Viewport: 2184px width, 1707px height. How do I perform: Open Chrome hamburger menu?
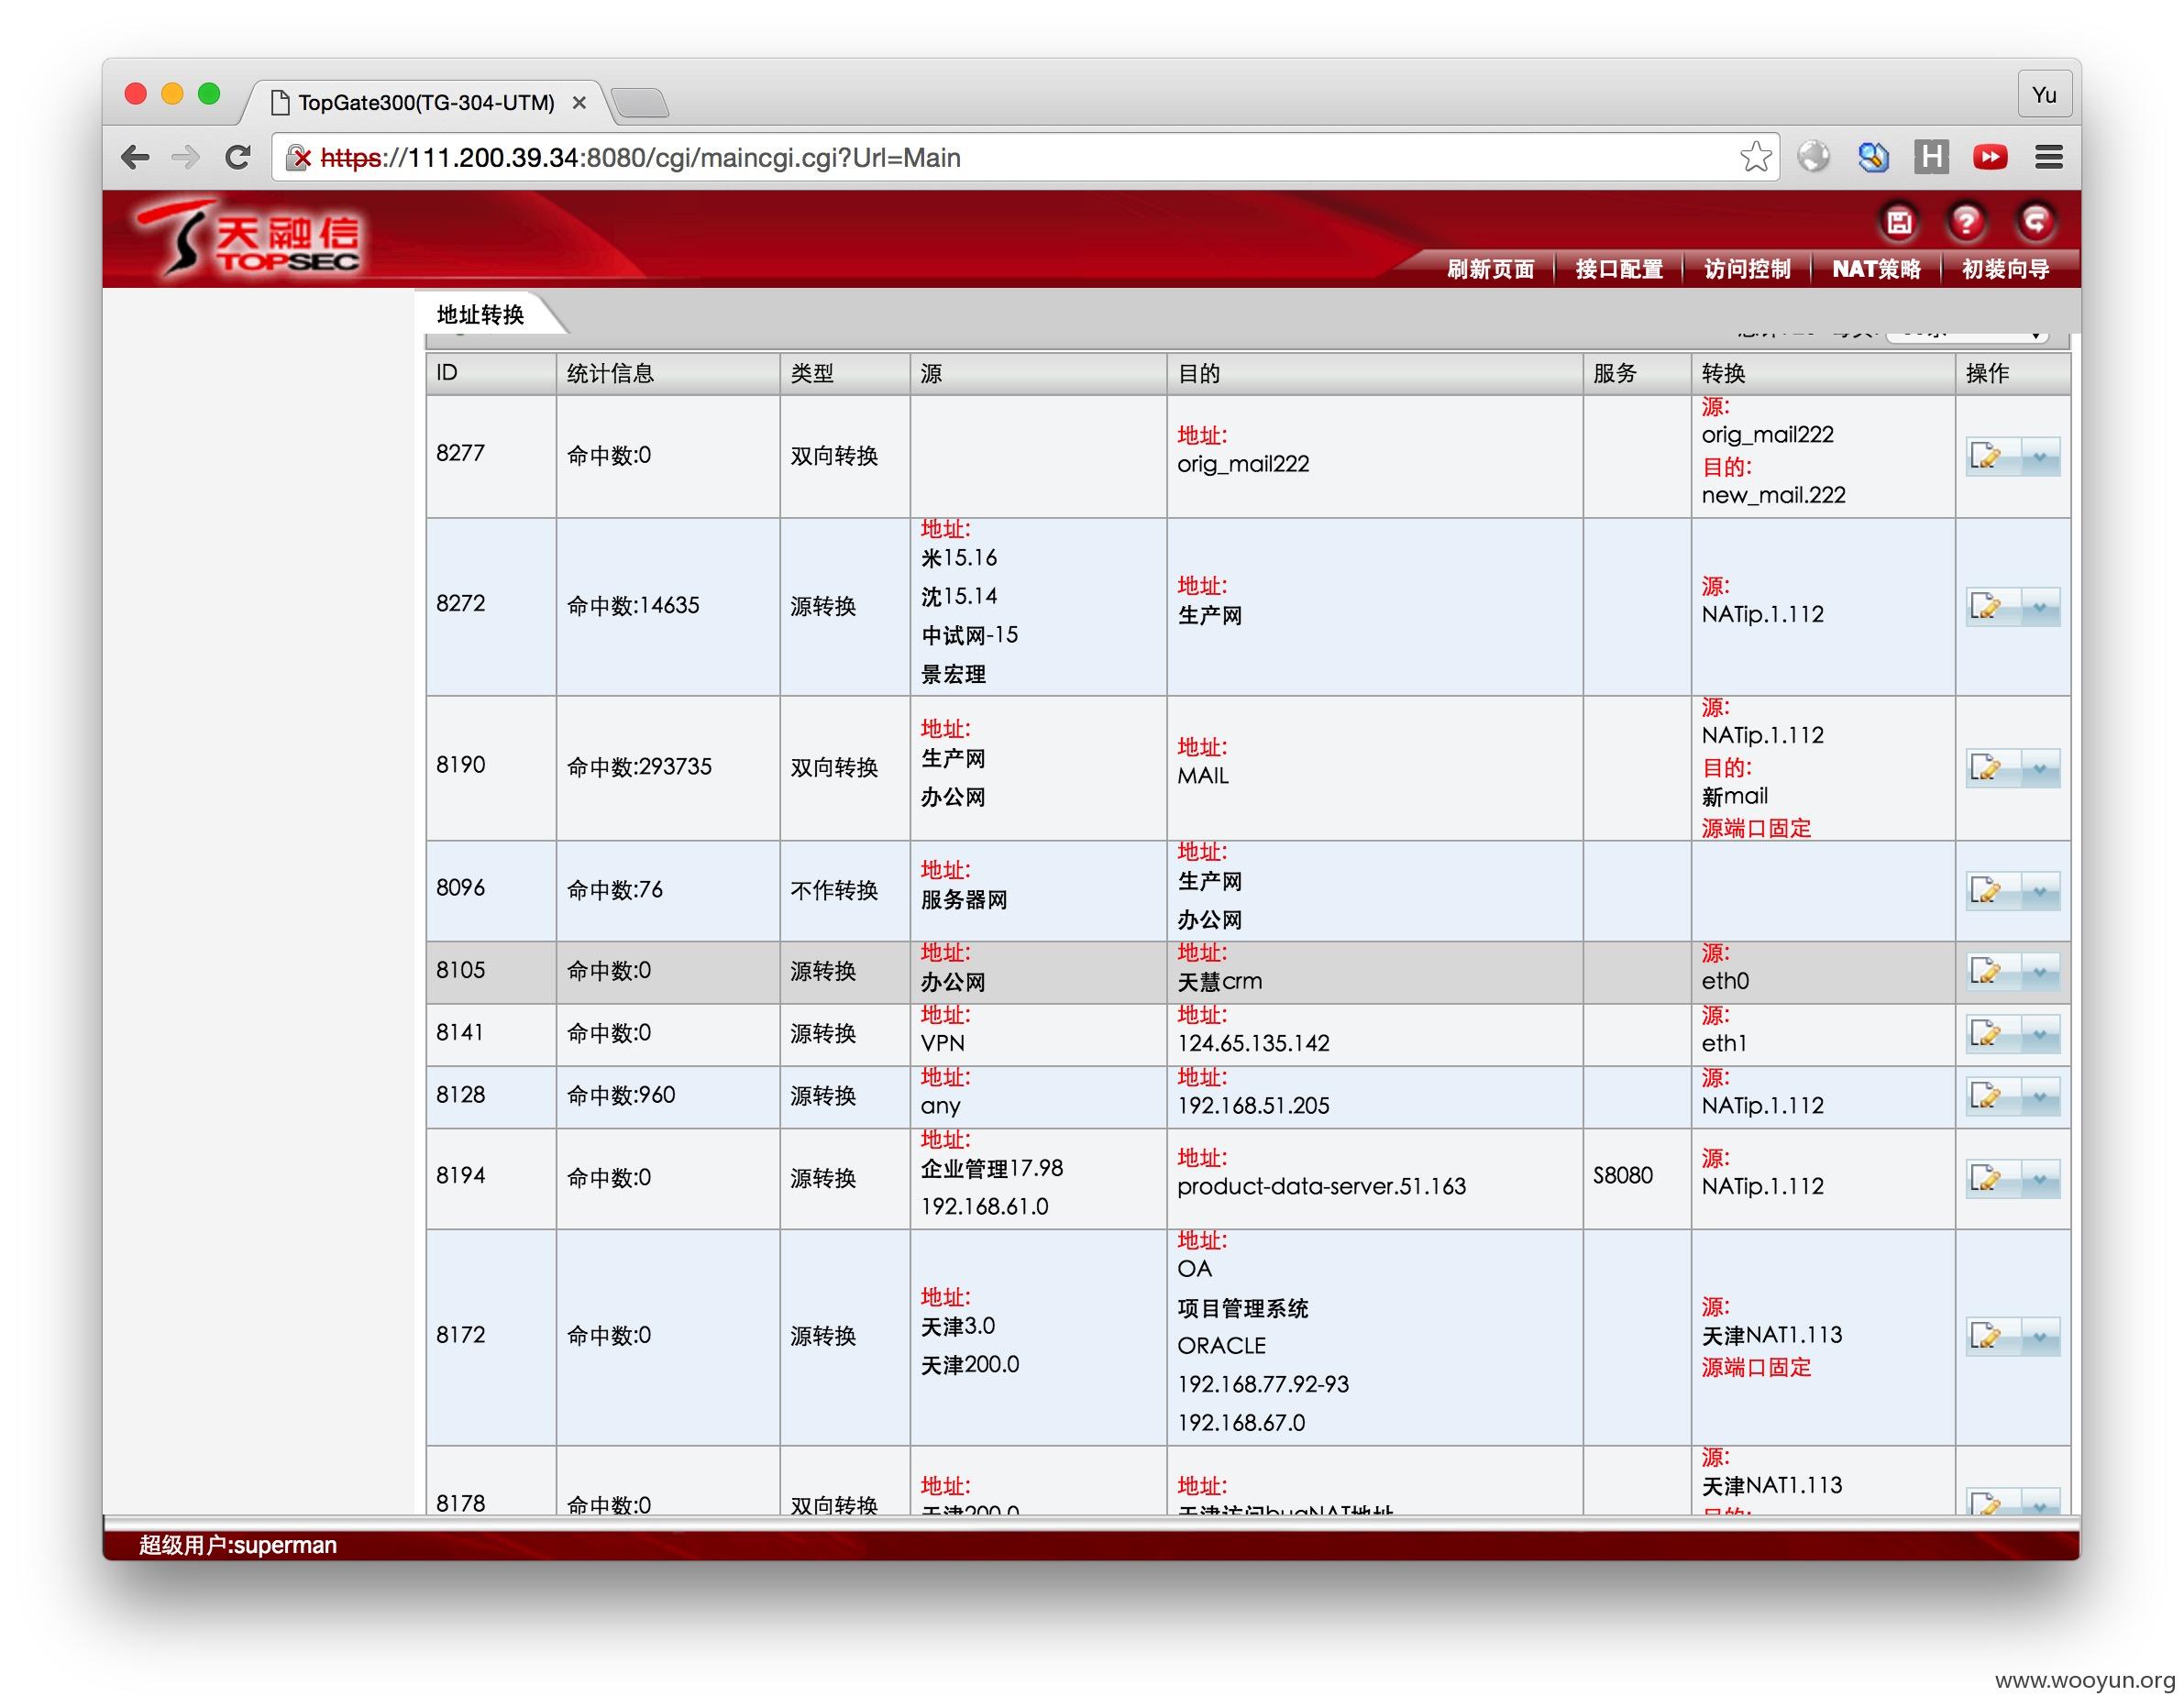(x=2049, y=157)
